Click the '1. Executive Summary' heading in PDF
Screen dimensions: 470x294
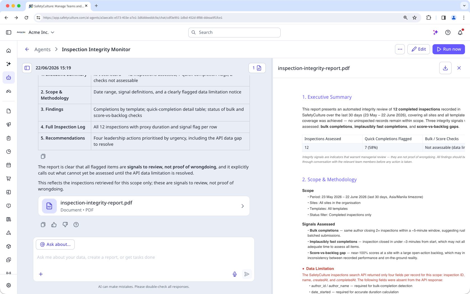(x=327, y=97)
